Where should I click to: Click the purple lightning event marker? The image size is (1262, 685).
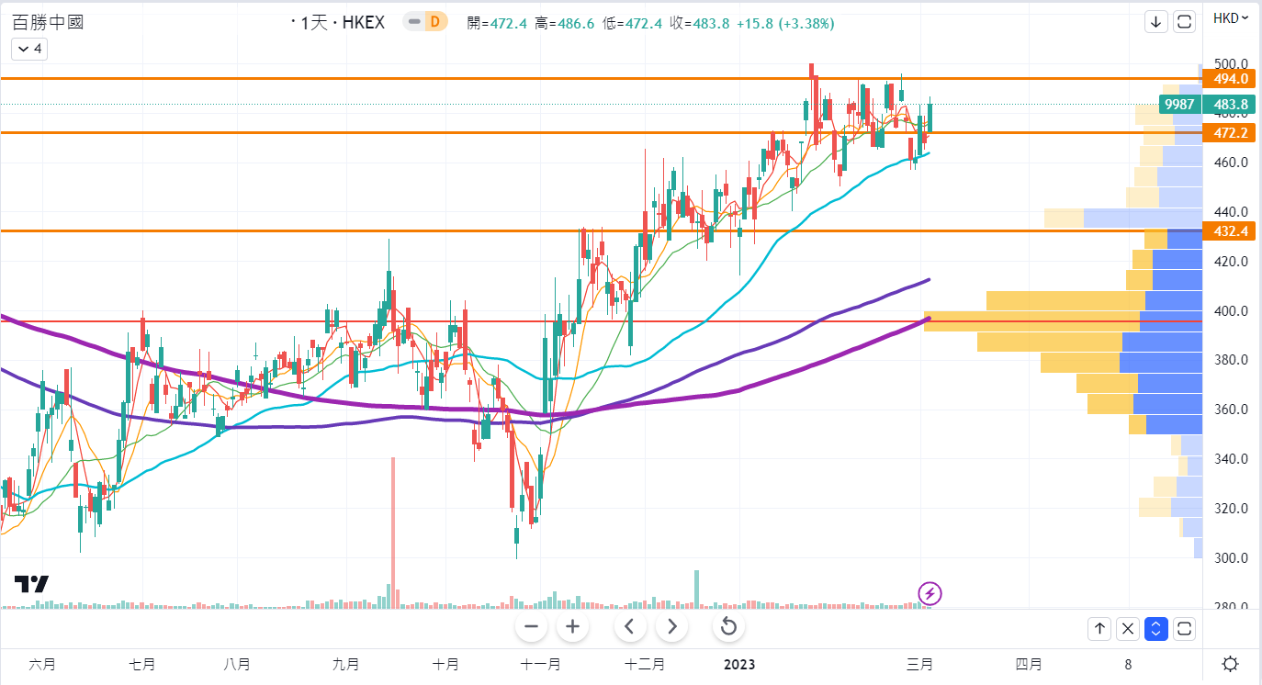pos(930,593)
